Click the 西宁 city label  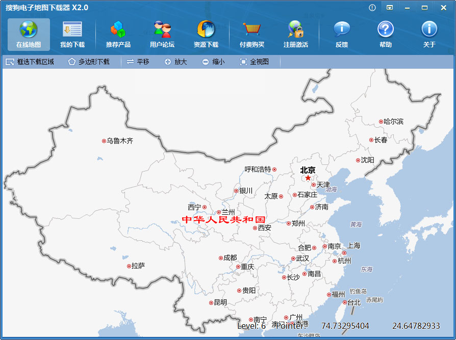[194, 207]
